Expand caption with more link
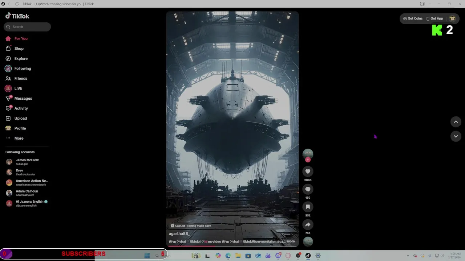This screenshot has width=465, height=261. point(291,241)
